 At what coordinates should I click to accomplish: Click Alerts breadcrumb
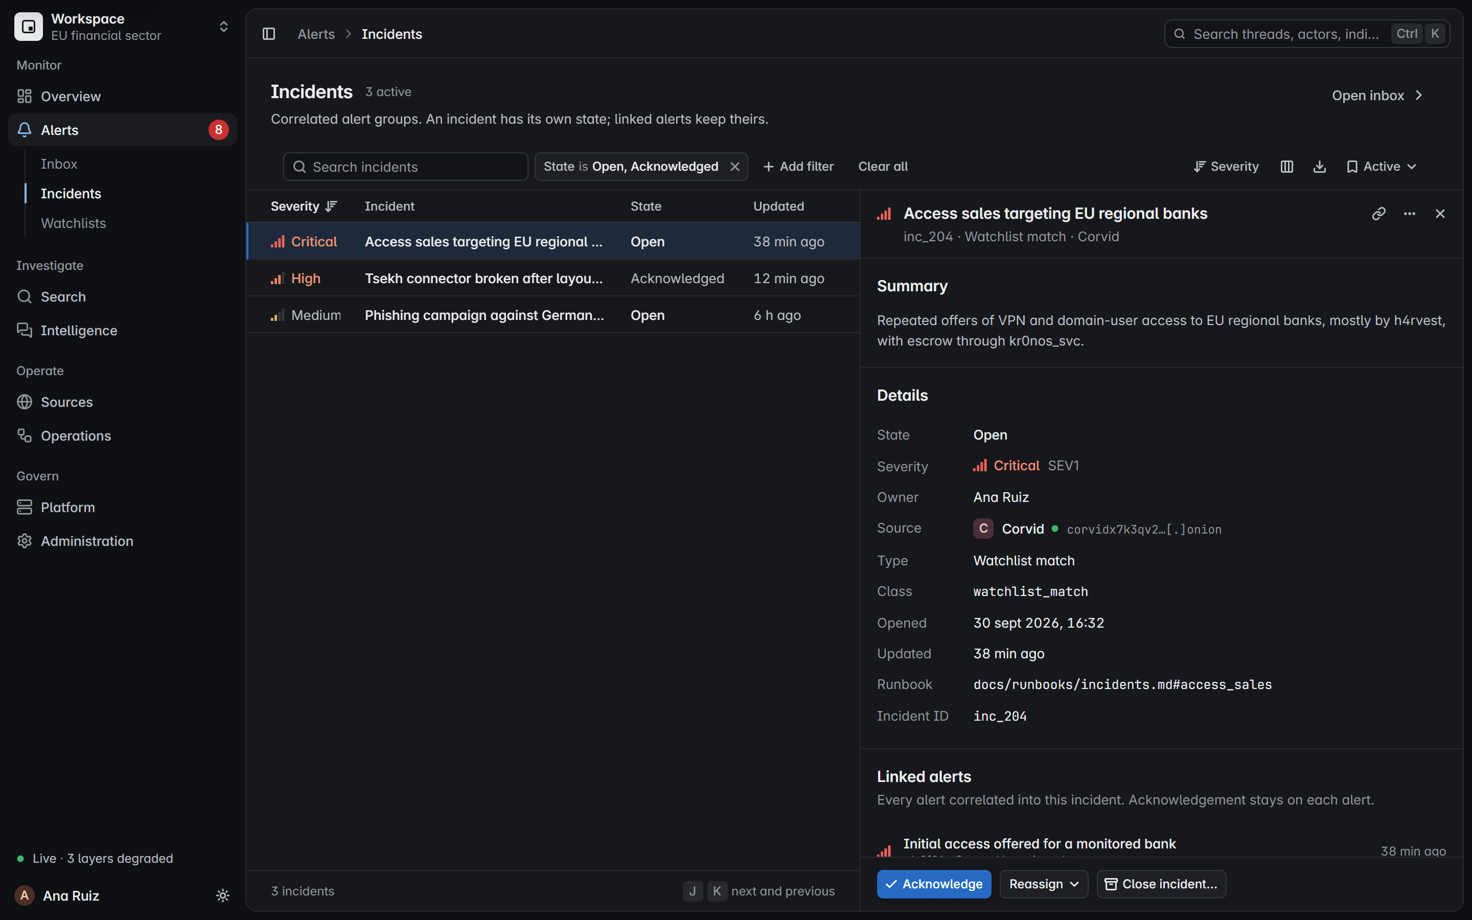316,34
